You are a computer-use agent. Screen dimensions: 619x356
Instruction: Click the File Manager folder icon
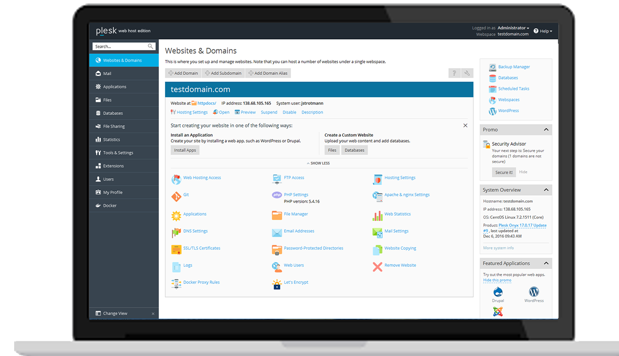click(x=277, y=215)
